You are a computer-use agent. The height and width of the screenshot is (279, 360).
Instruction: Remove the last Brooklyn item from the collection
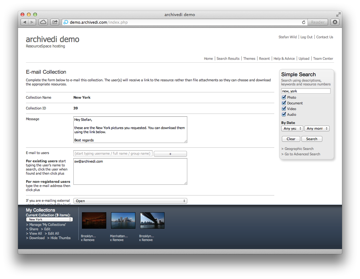[x=146, y=240]
